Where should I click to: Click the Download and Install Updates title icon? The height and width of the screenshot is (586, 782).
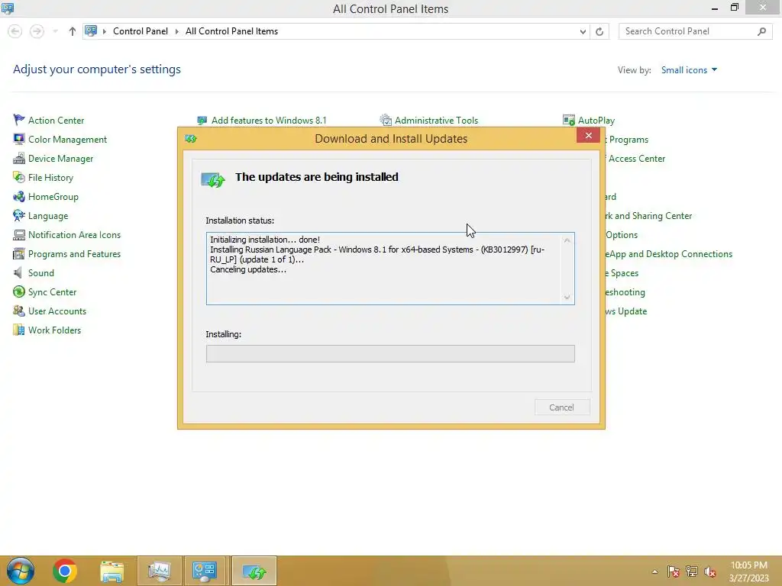click(x=191, y=139)
